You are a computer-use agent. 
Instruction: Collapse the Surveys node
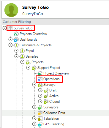(34, 85)
